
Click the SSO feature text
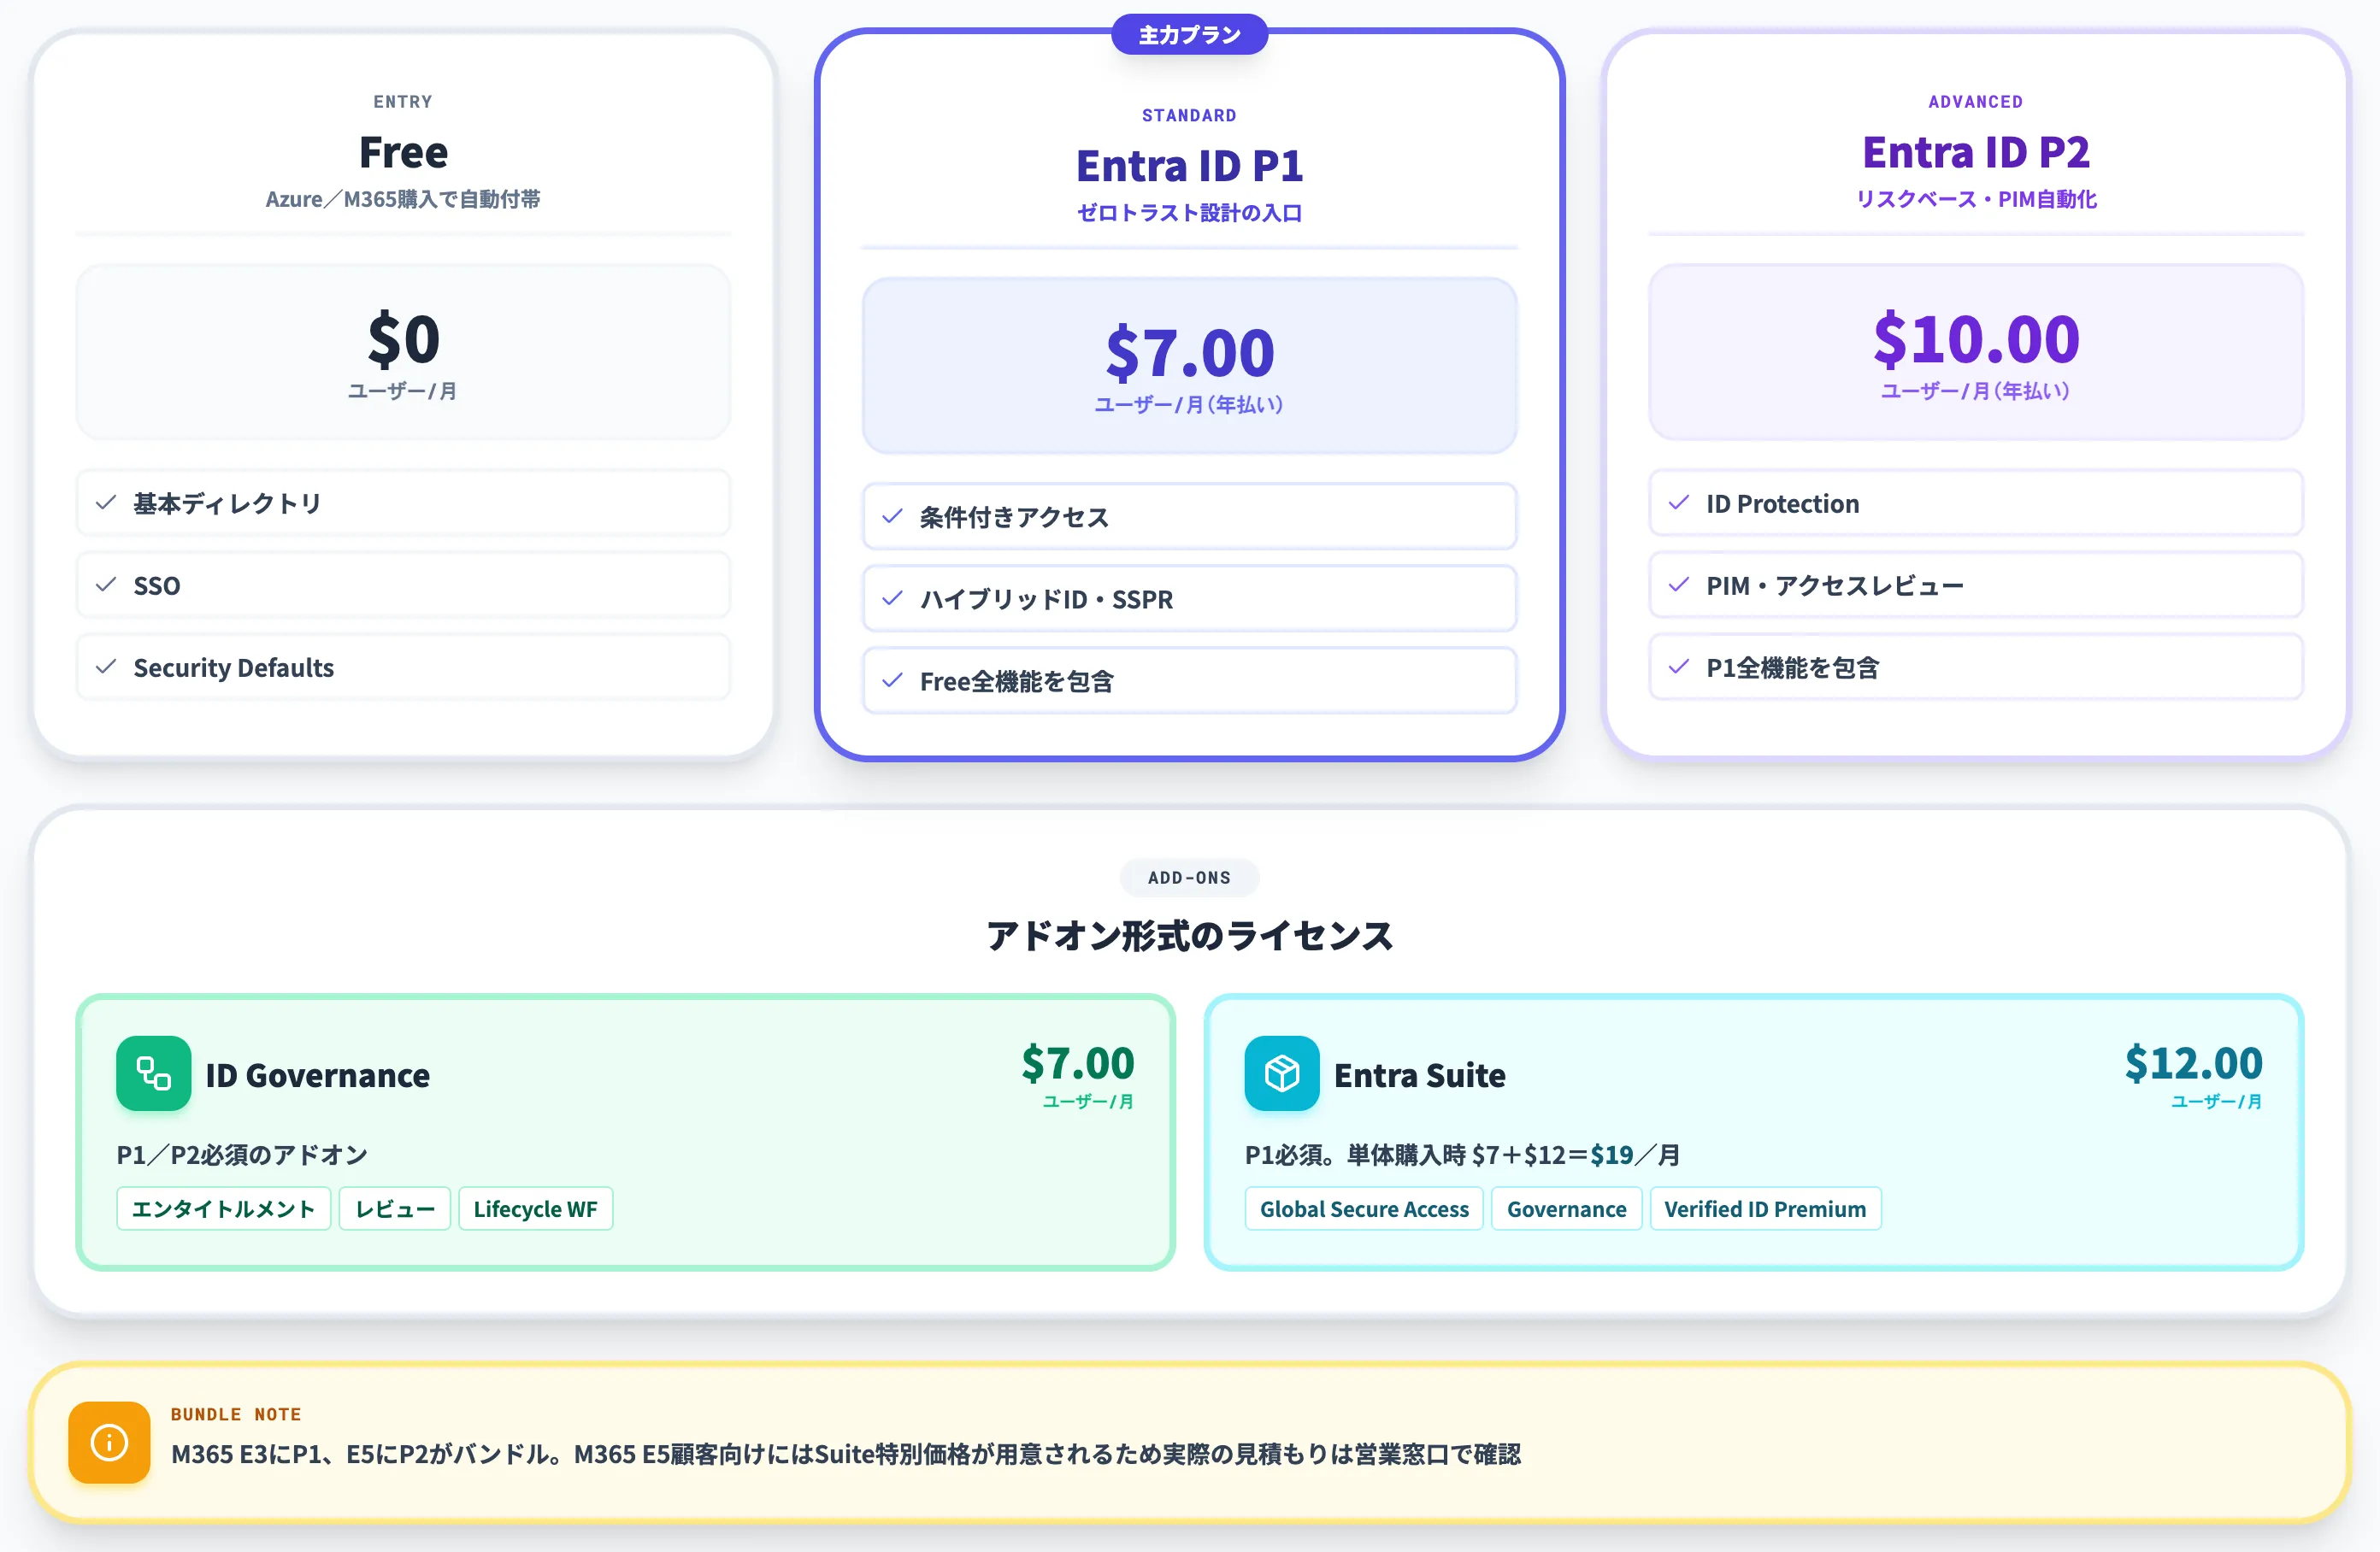(x=157, y=585)
